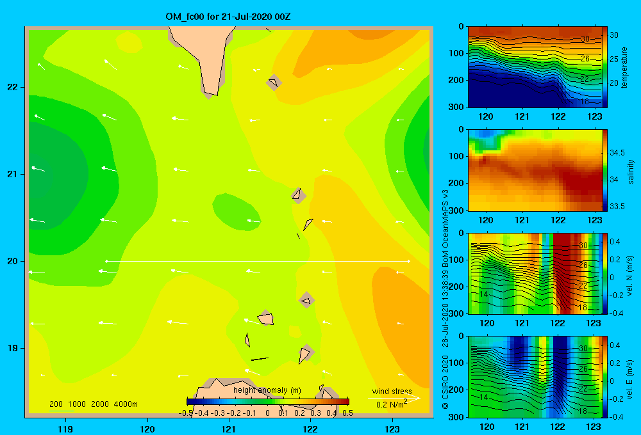Click latitude label 22 on main map
Viewport: 641px width, 435px height.
coord(12,88)
